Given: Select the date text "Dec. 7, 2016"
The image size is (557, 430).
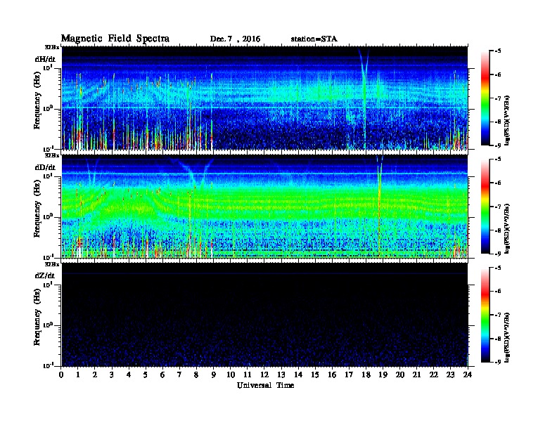Looking at the screenshot, I should [x=235, y=39].
